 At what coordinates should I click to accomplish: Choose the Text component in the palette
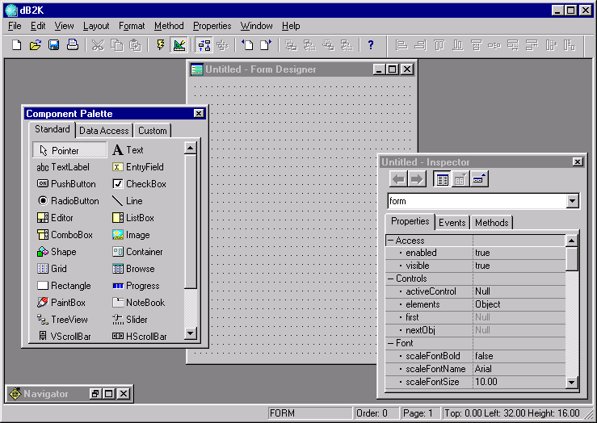click(128, 150)
